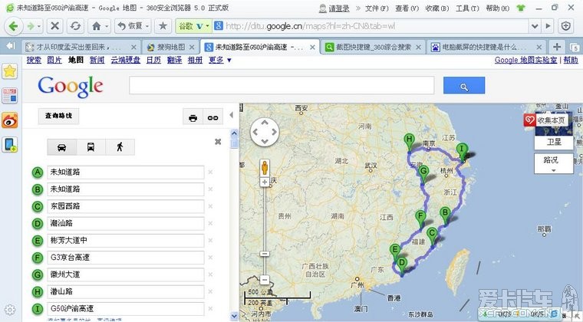Print the directions with printer icon
Viewport: 583px width, 322px height.
tap(193, 118)
